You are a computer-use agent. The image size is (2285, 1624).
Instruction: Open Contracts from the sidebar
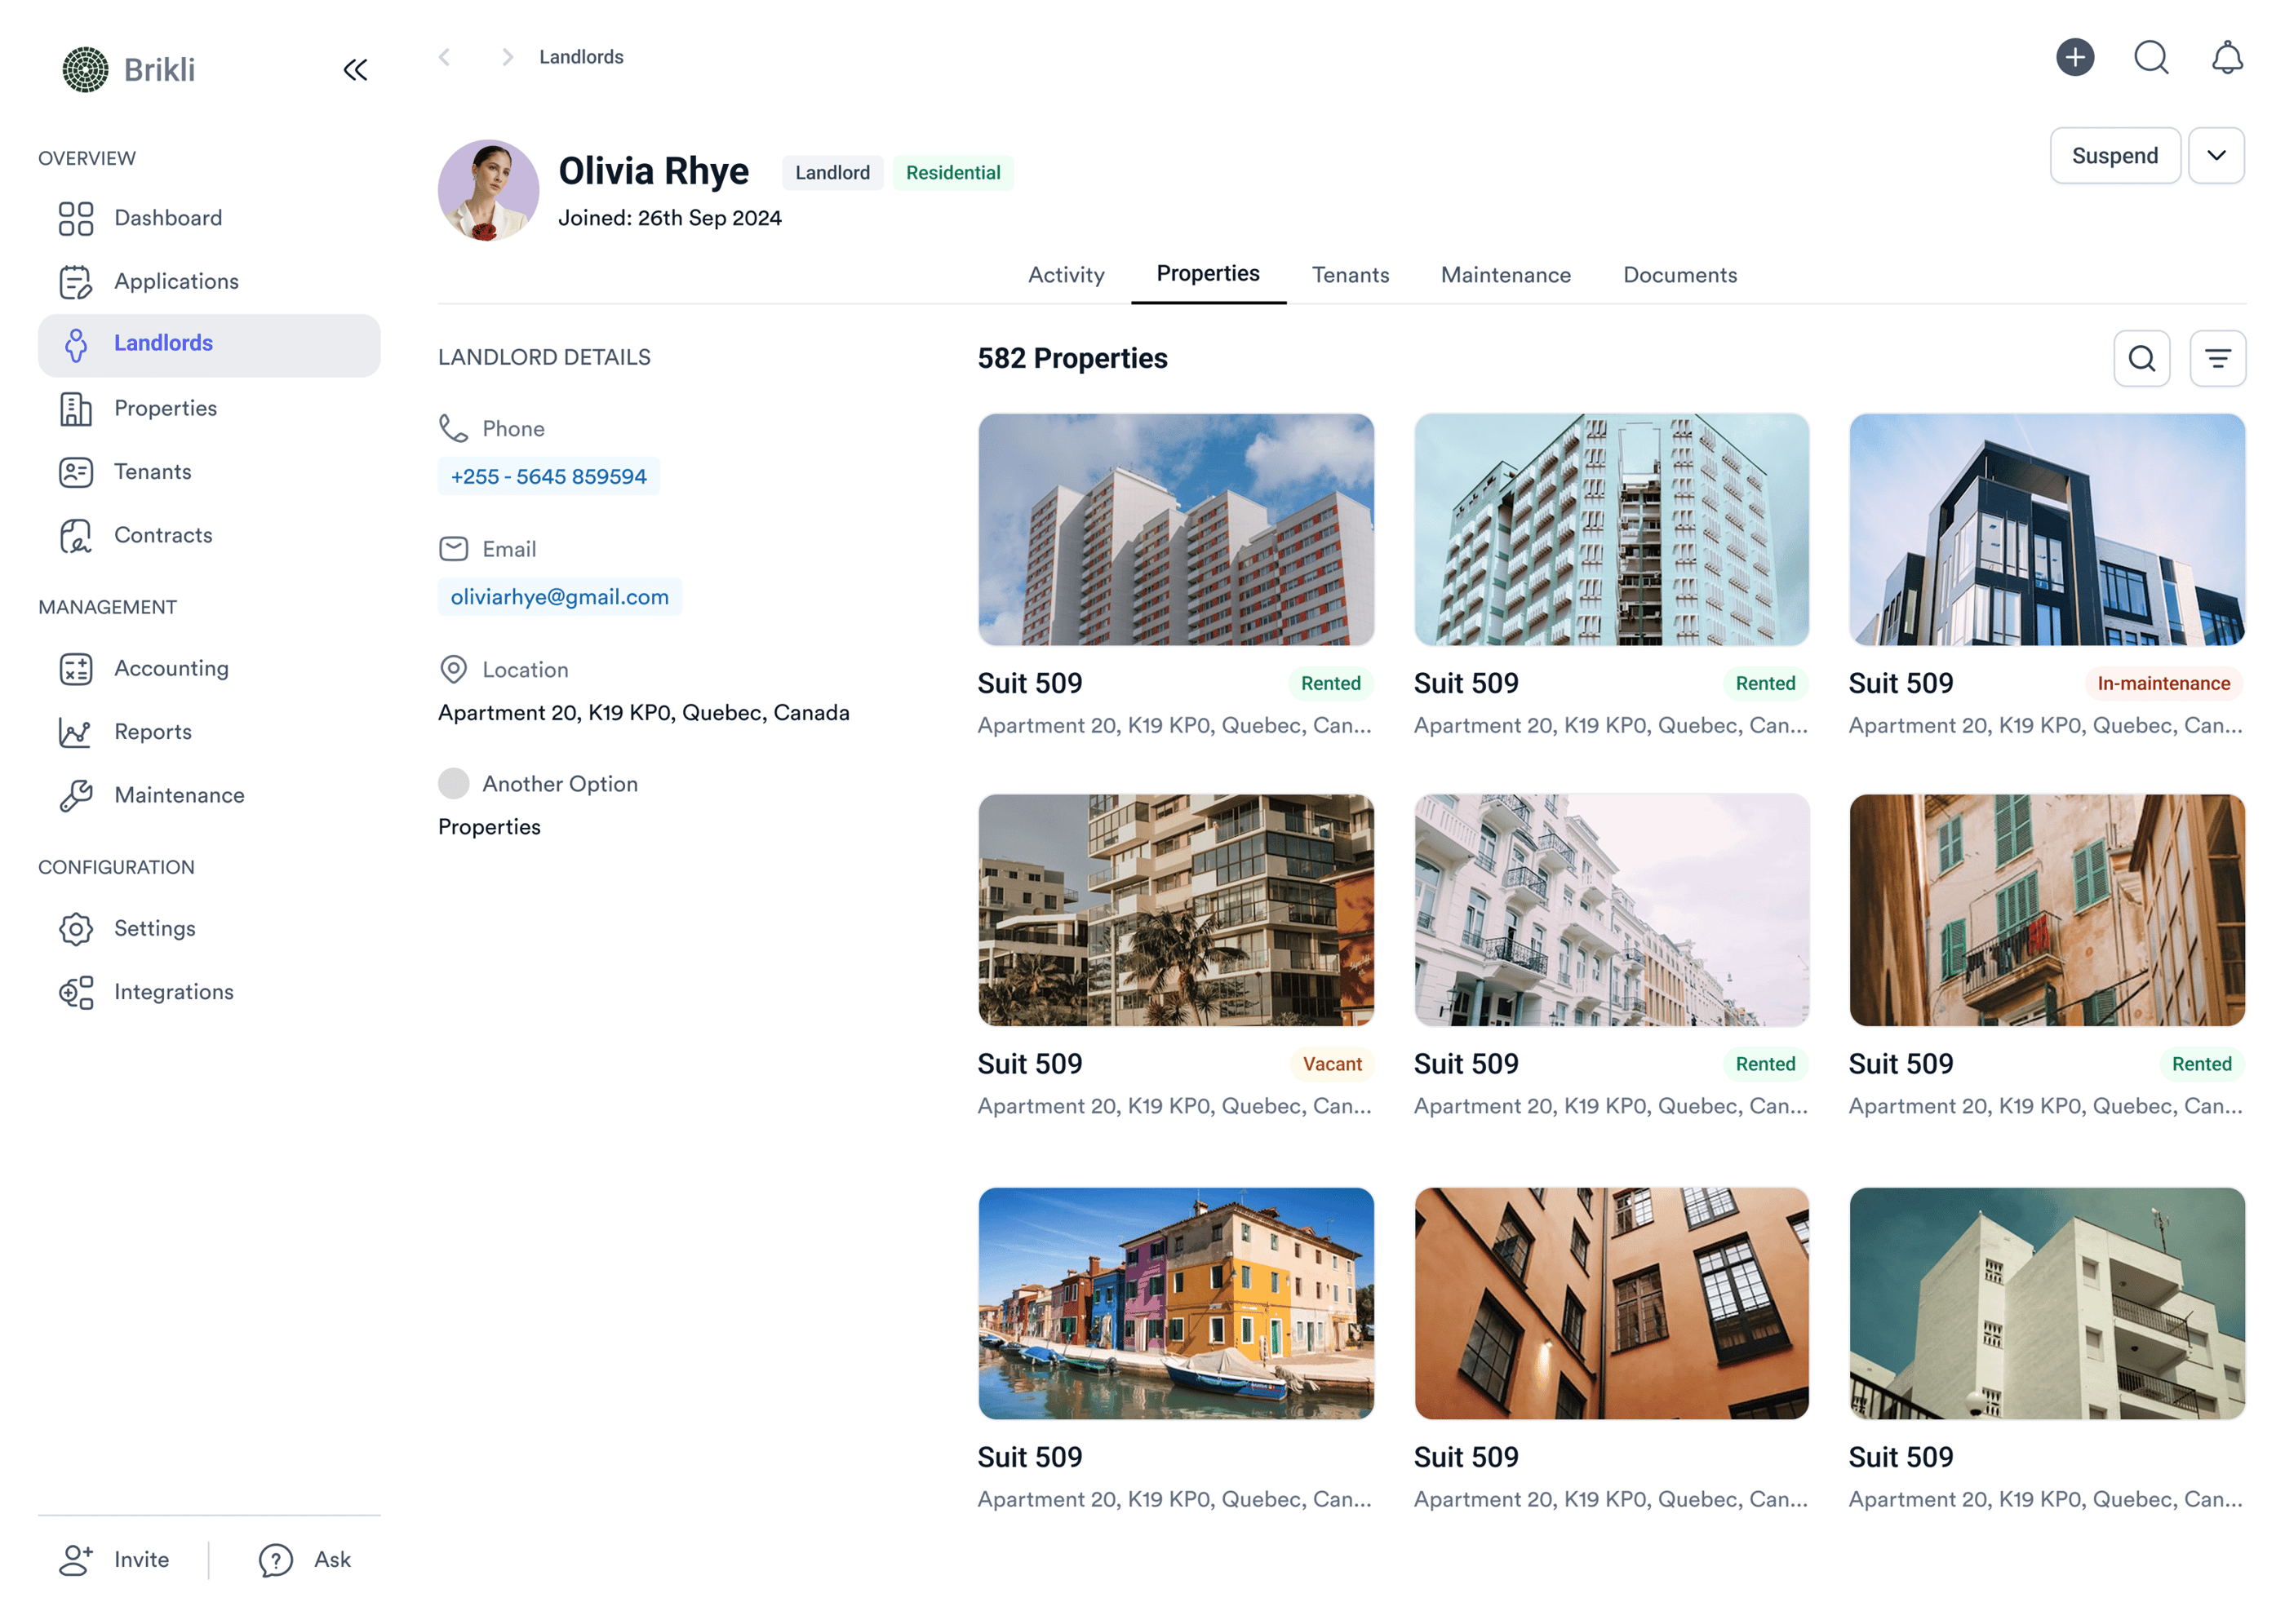[x=163, y=535]
